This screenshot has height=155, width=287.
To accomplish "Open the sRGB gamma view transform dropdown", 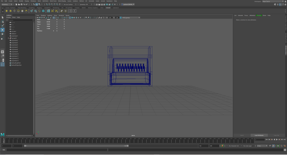I will click(x=130, y=17).
